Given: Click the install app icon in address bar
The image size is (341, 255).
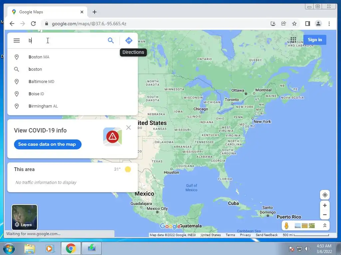Looking at the screenshot, I should (273, 24).
